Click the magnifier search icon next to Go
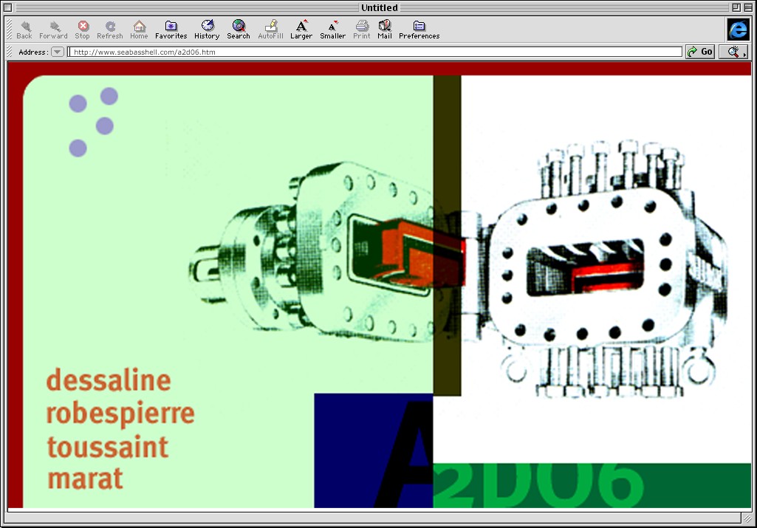Screen dimensions: 757x528 734,52
